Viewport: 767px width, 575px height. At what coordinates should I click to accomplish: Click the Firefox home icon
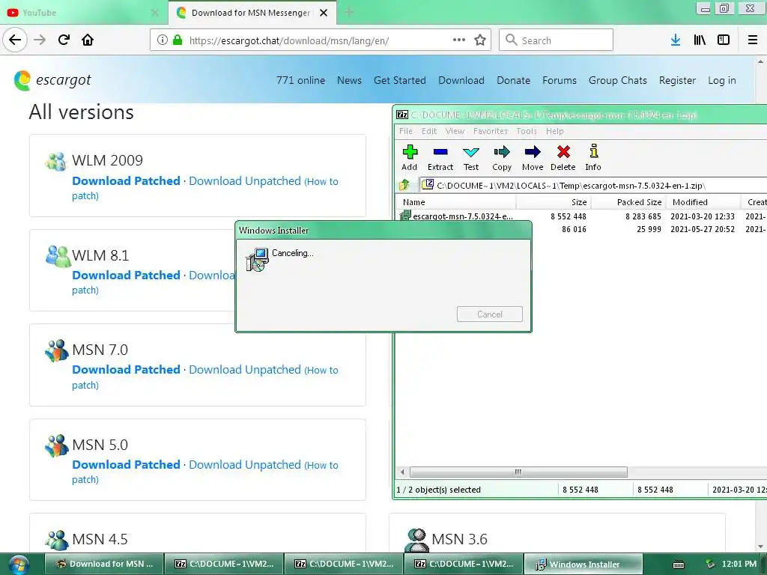pos(88,40)
